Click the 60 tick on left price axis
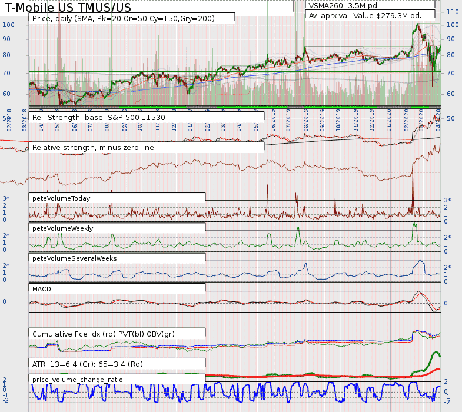 (x=6, y=94)
